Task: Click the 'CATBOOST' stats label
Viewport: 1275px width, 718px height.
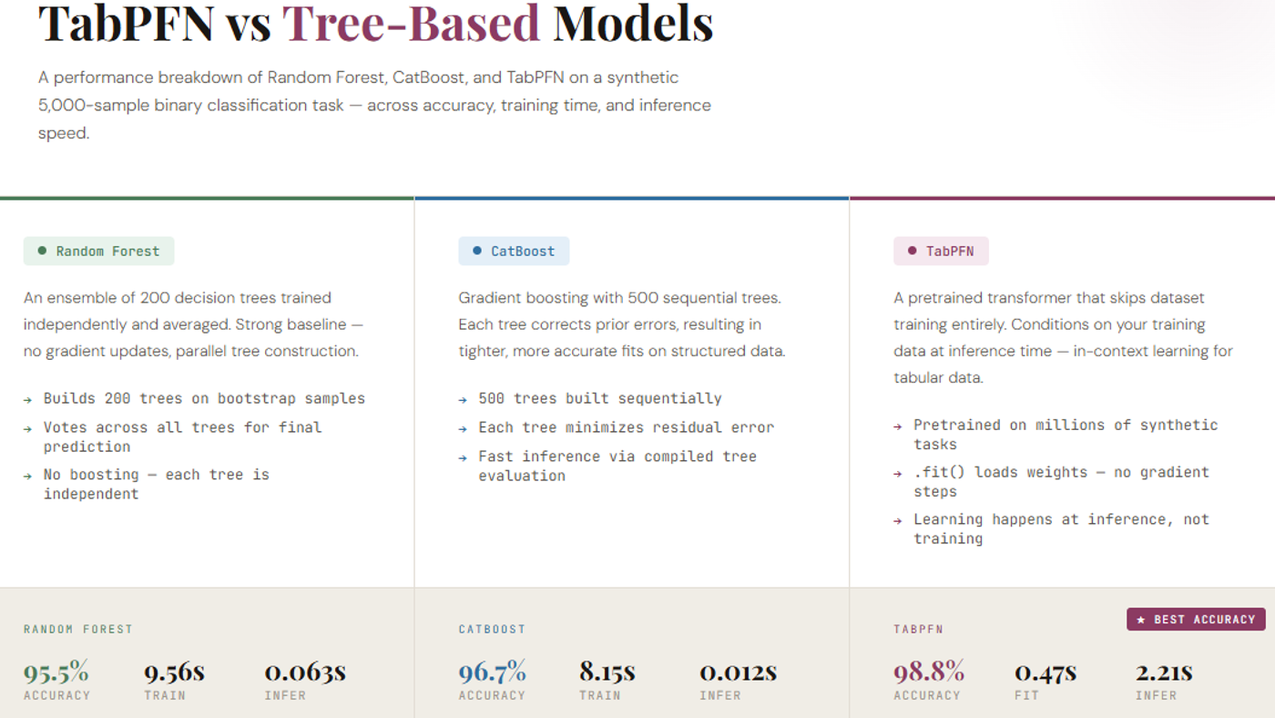Action: (x=492, y=630)
